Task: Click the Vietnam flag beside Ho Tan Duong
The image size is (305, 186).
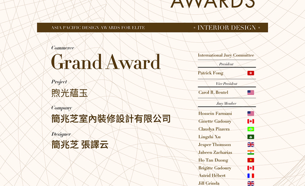Action: pyautogui.click(x=250, y=160)
